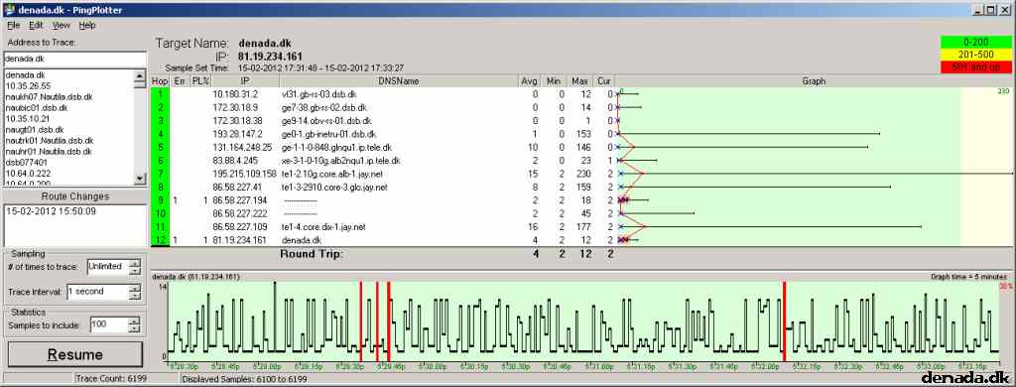
Task: Select naugt01.dsb.dk in address list
Action: (35, 130)
